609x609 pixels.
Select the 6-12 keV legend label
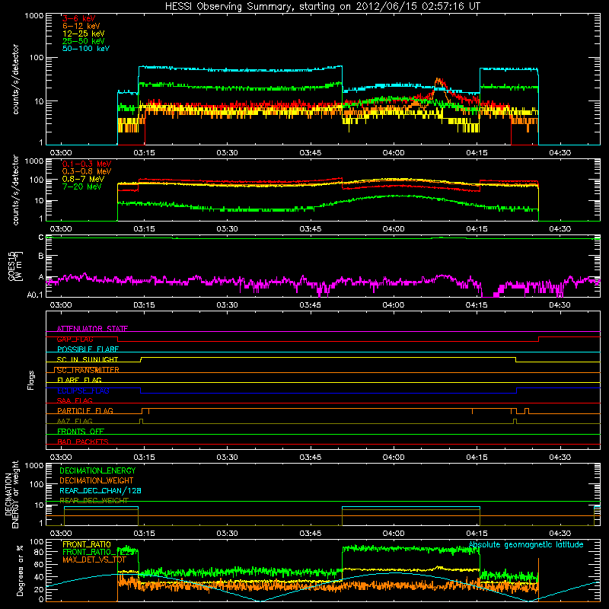(x=81, y=26)
